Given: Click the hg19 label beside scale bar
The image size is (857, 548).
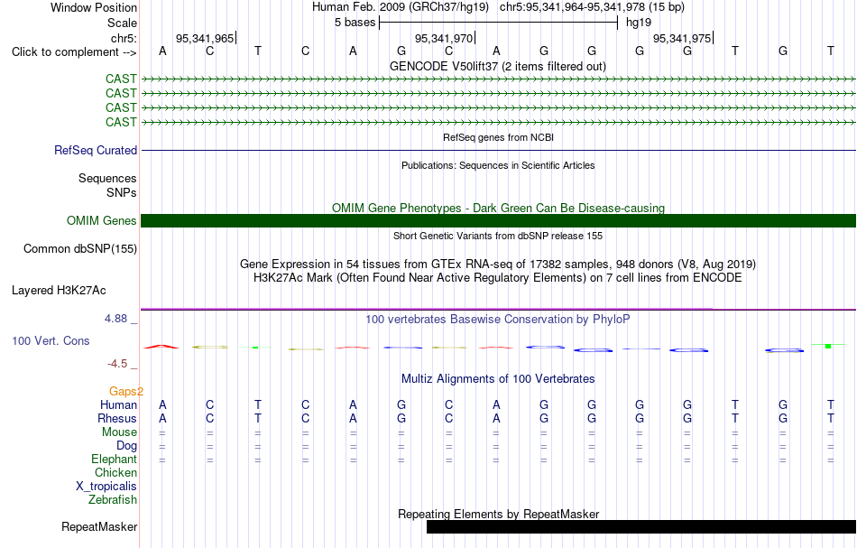Looking at the screenshot, I should pyautogui.click(x=639, y=23).
